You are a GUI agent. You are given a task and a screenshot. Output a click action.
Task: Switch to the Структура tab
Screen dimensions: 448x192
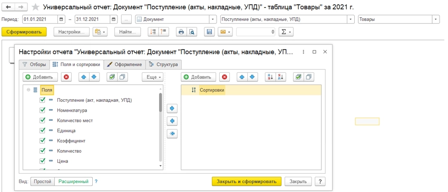164,65
